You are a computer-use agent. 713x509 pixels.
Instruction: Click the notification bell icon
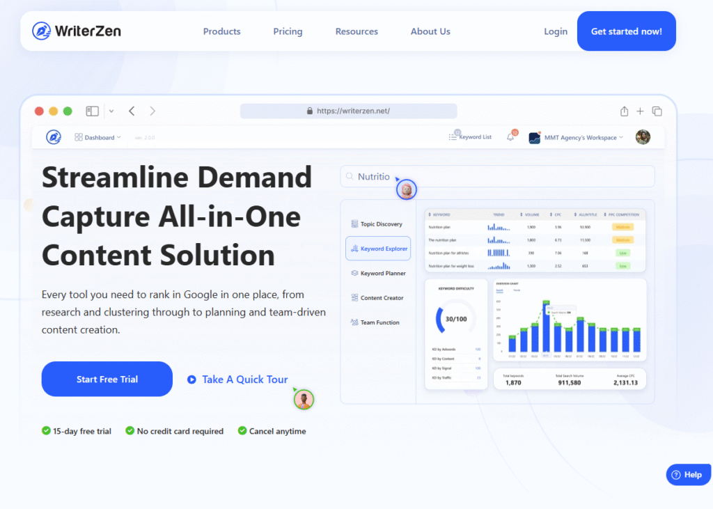[510, 137]
